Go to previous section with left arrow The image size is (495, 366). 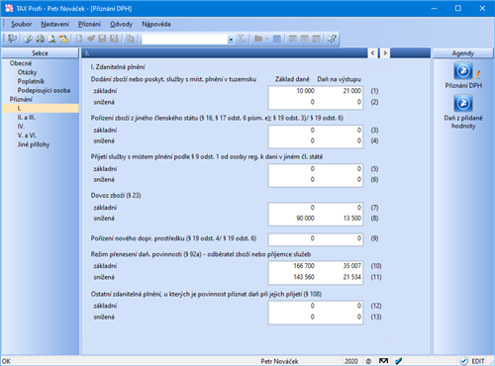pyautogui.click(x=372, y=53)
